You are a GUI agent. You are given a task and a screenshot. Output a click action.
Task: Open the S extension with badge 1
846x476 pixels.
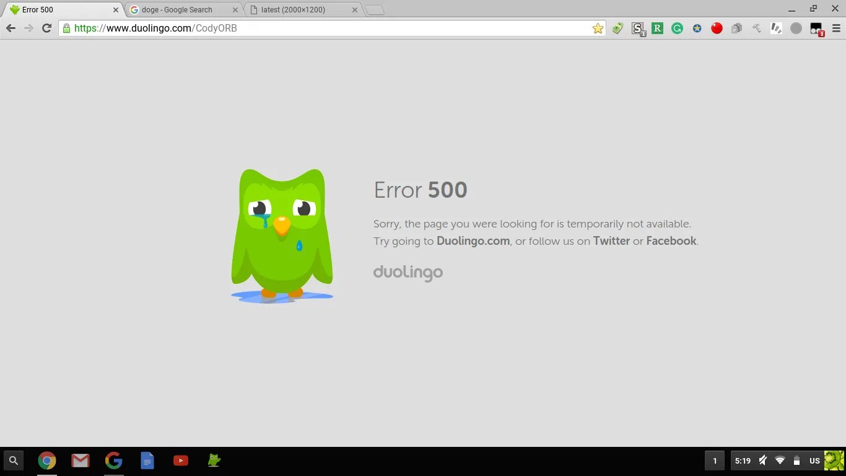(638, 29)
